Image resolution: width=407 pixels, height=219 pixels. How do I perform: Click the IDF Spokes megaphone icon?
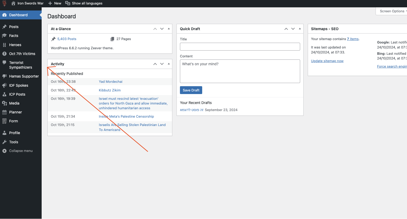4,85
